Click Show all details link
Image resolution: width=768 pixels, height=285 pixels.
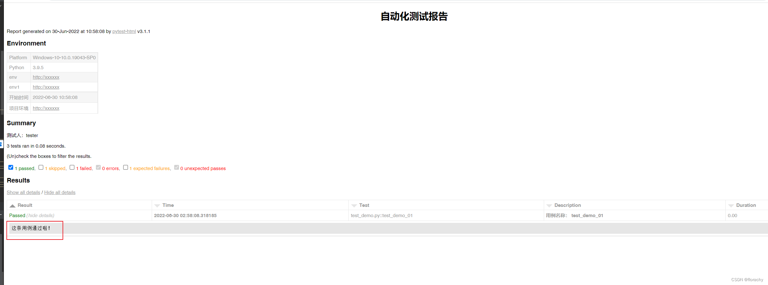[23, 192]
